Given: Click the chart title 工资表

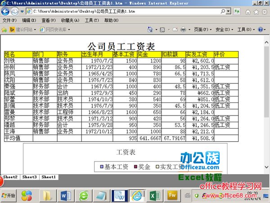Looking at the screenshot, I should [x=126, y=152].
